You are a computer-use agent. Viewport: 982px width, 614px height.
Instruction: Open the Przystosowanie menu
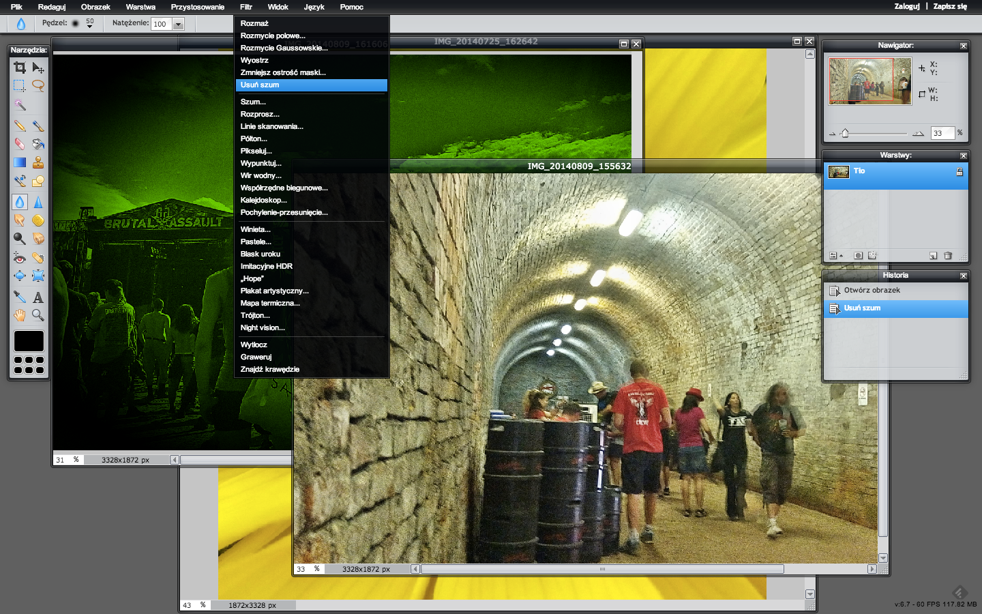[x=197, y=7]
